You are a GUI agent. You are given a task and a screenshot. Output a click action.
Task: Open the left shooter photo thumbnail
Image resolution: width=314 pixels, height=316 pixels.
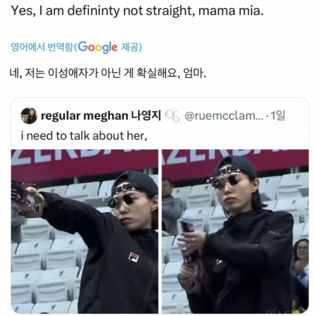85,231
